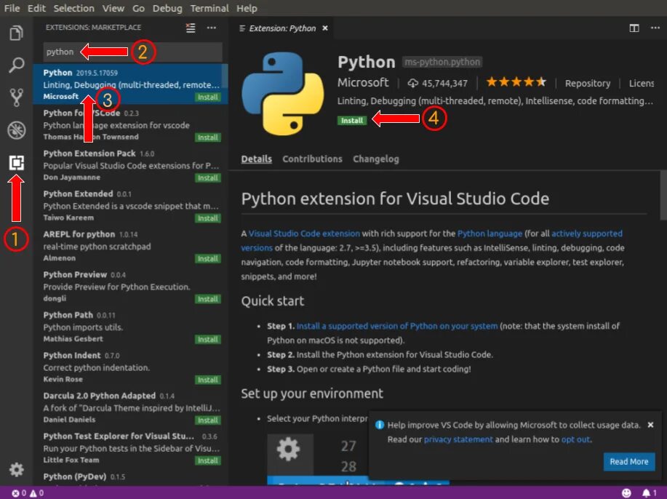Open the Source Control view
667x499 pixels.
tap(16, 97)
